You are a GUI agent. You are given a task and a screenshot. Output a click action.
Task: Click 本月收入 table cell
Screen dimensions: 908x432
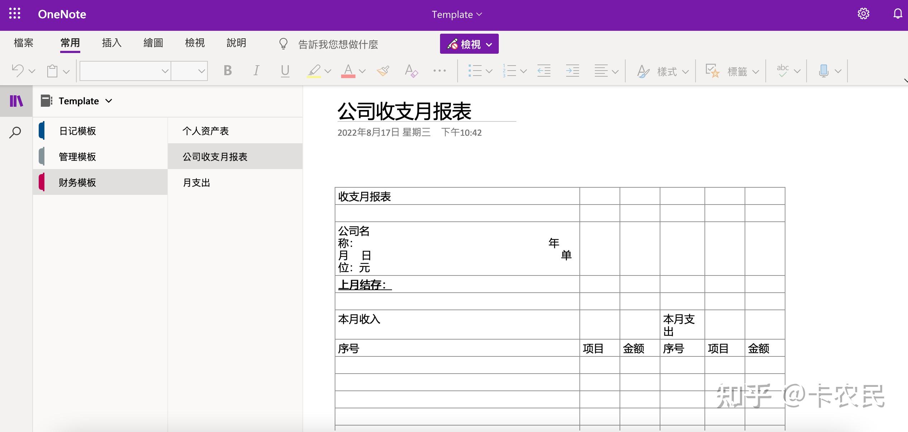pos(457,325)
